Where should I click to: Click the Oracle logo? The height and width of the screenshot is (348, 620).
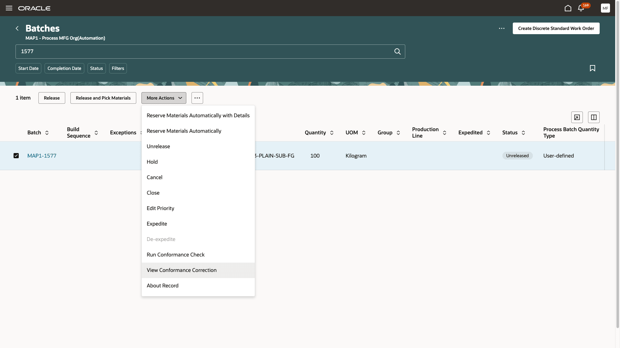[34, 8]
